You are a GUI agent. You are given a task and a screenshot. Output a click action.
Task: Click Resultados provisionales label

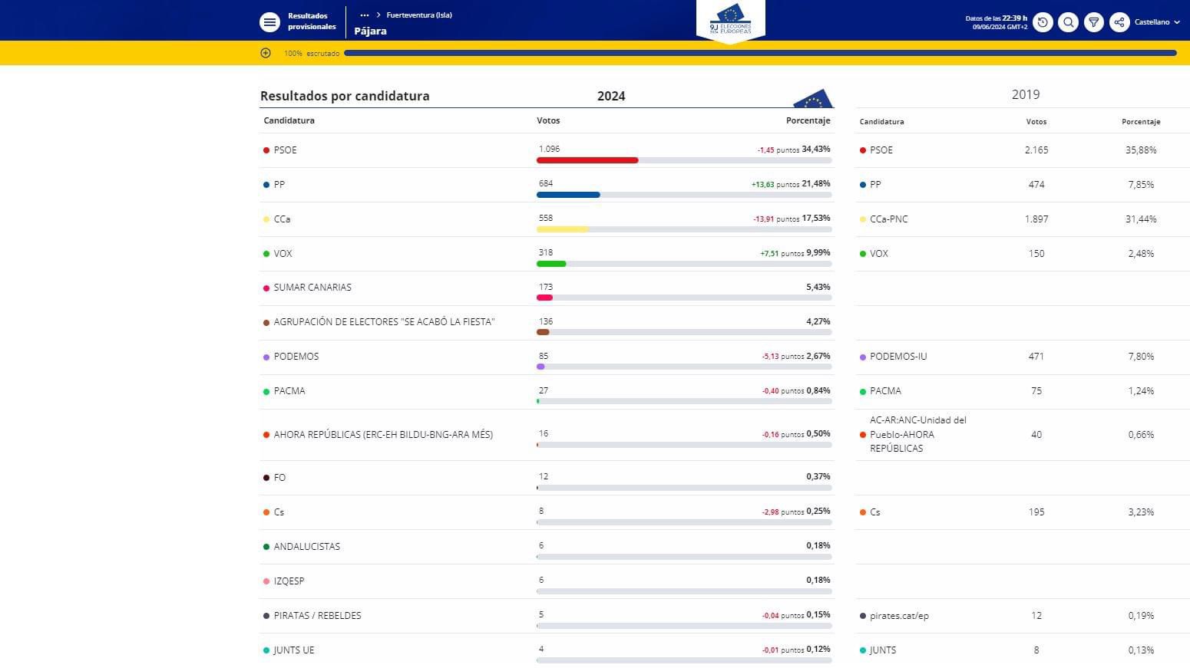click(312, 21)
